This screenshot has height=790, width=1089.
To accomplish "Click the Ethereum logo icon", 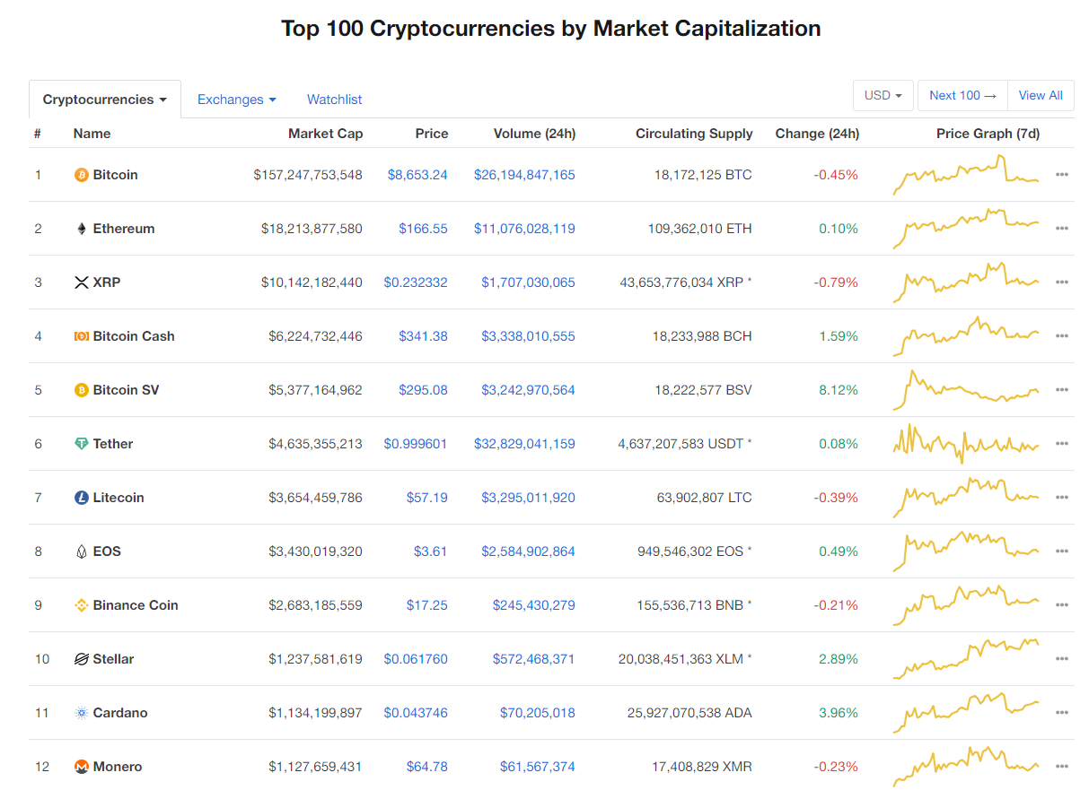I will click(x=81, y=229).
